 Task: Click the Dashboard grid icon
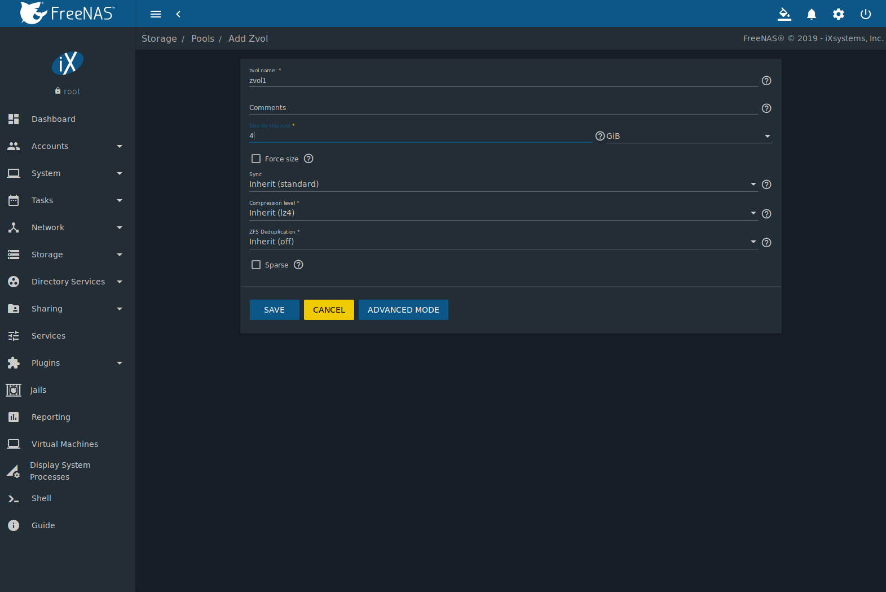(x=14, y=119)
